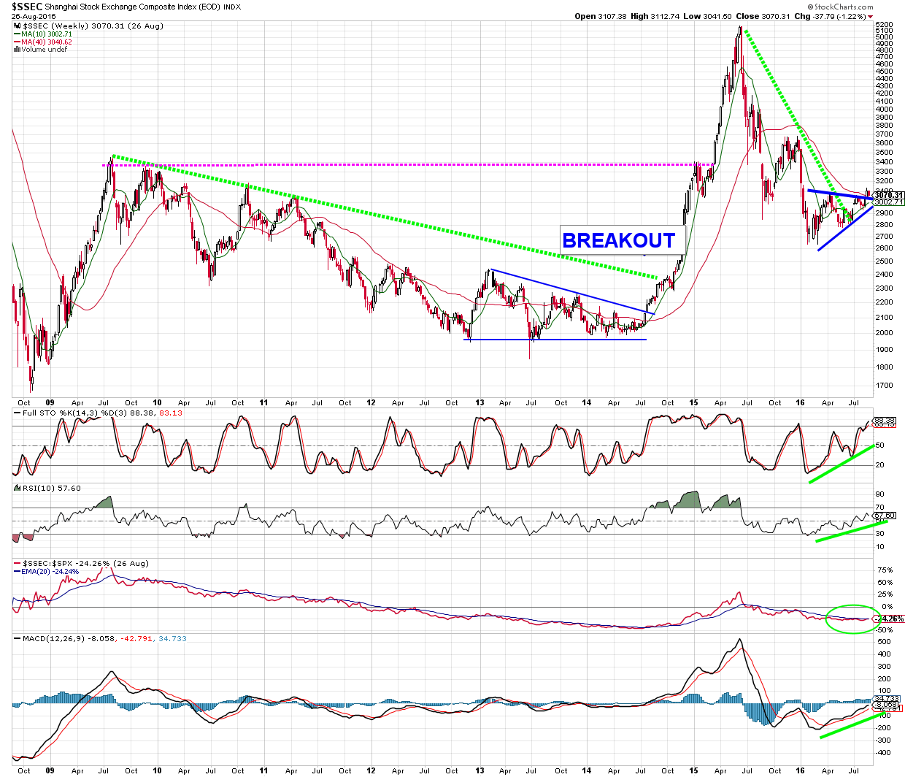Click the 400 MACD axis label
Image resolution: width=905 pixels, height=777 pixels.
click(x=884, y=654)
